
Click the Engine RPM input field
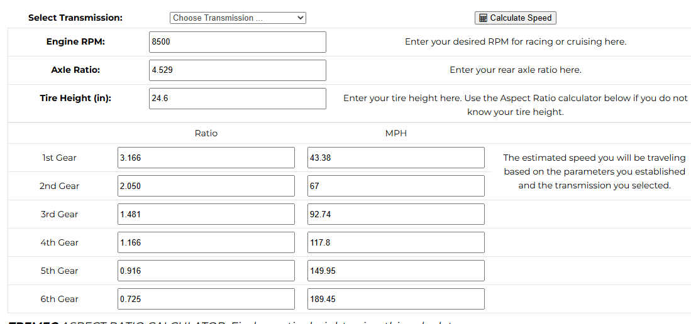pos(237,42)
